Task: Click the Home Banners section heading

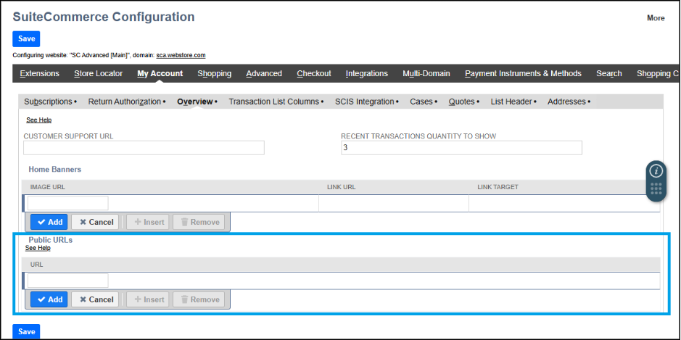Action: click(54, 170)
